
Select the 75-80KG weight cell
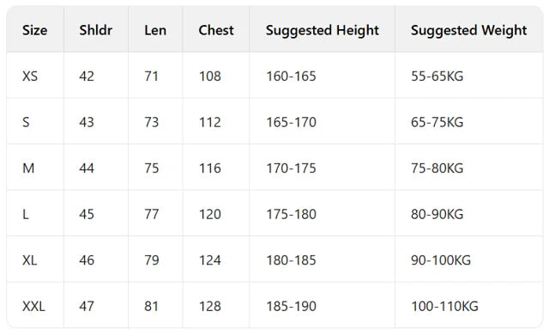[x=437, y=168]
